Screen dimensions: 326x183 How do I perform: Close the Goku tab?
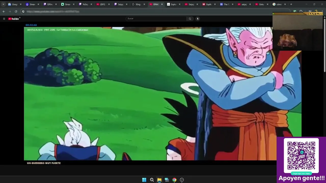pos(267,4)
